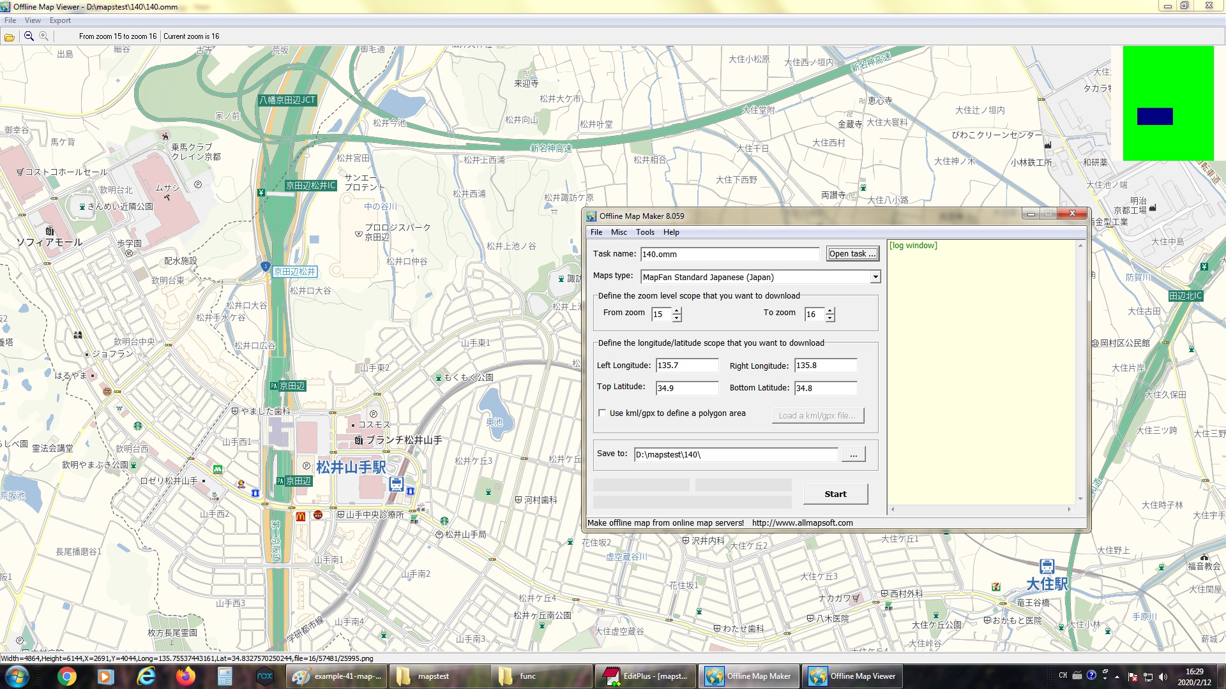This screenshot has height=689, width=1226.
Task: Open Nox app from taskbar
Action: [x=264, y=676]
